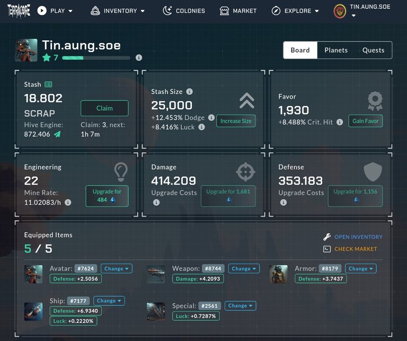Click the Mine Rate info icon
The height and width of the screenshot is (341, 407).
68,202
